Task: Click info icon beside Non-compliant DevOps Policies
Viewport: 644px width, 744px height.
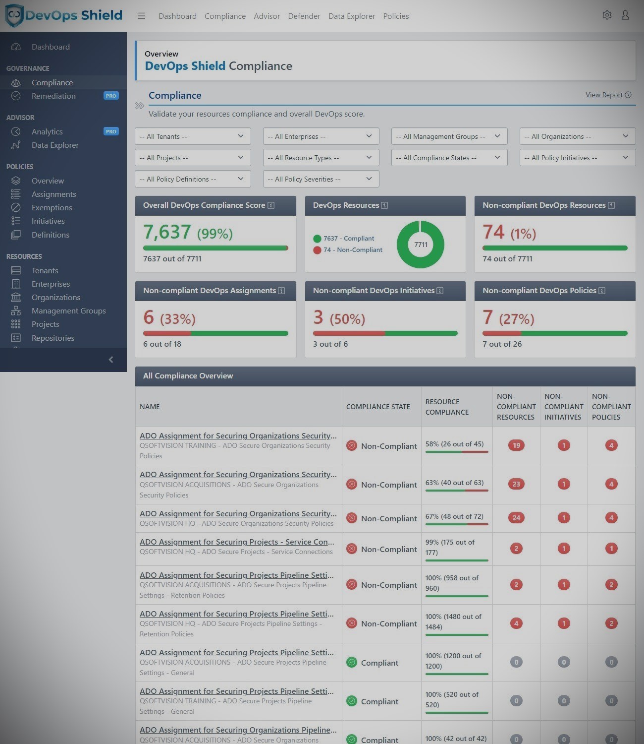Action: click(602, 291)
